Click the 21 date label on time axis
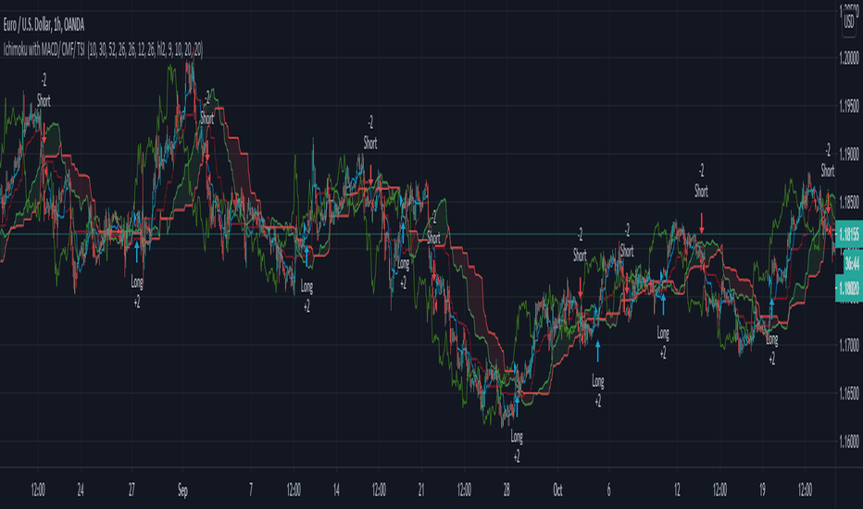863x509 pixels. click(421, 490)
